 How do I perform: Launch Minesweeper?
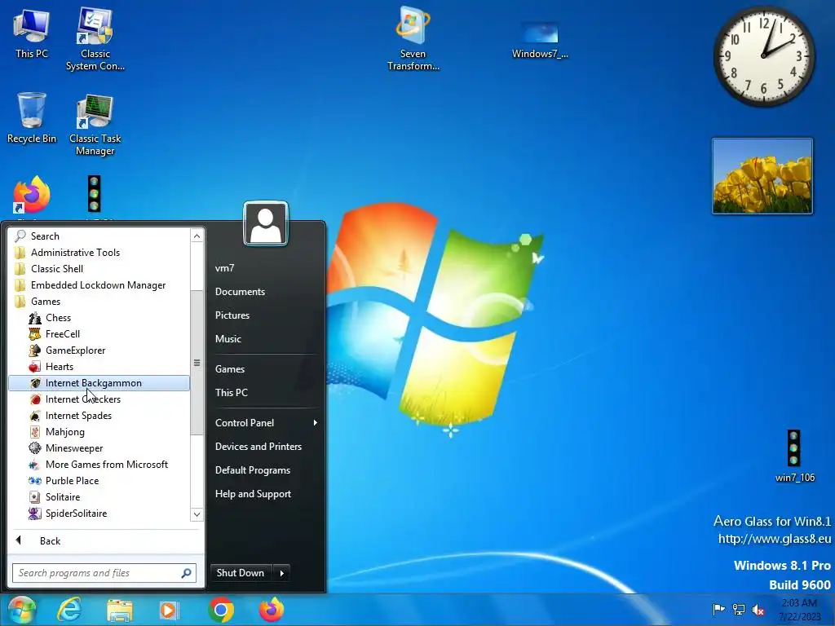[99, 448]
